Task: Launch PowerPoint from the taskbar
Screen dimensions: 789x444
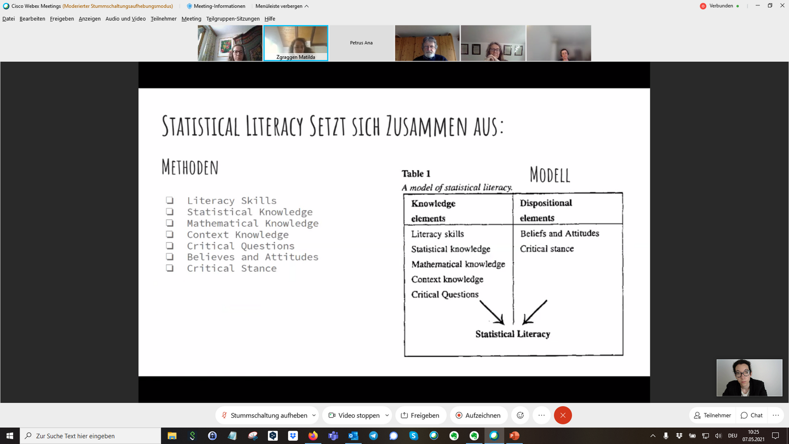Action: click(514, 436)
